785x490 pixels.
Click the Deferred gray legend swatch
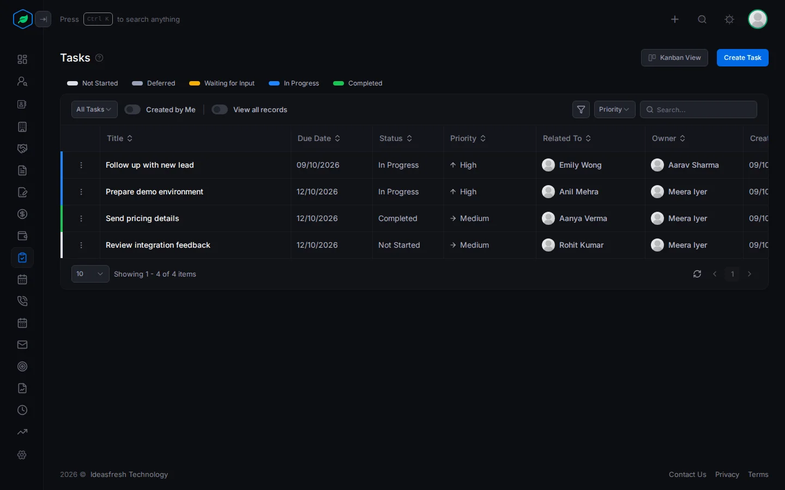click(x=137, y=83)
